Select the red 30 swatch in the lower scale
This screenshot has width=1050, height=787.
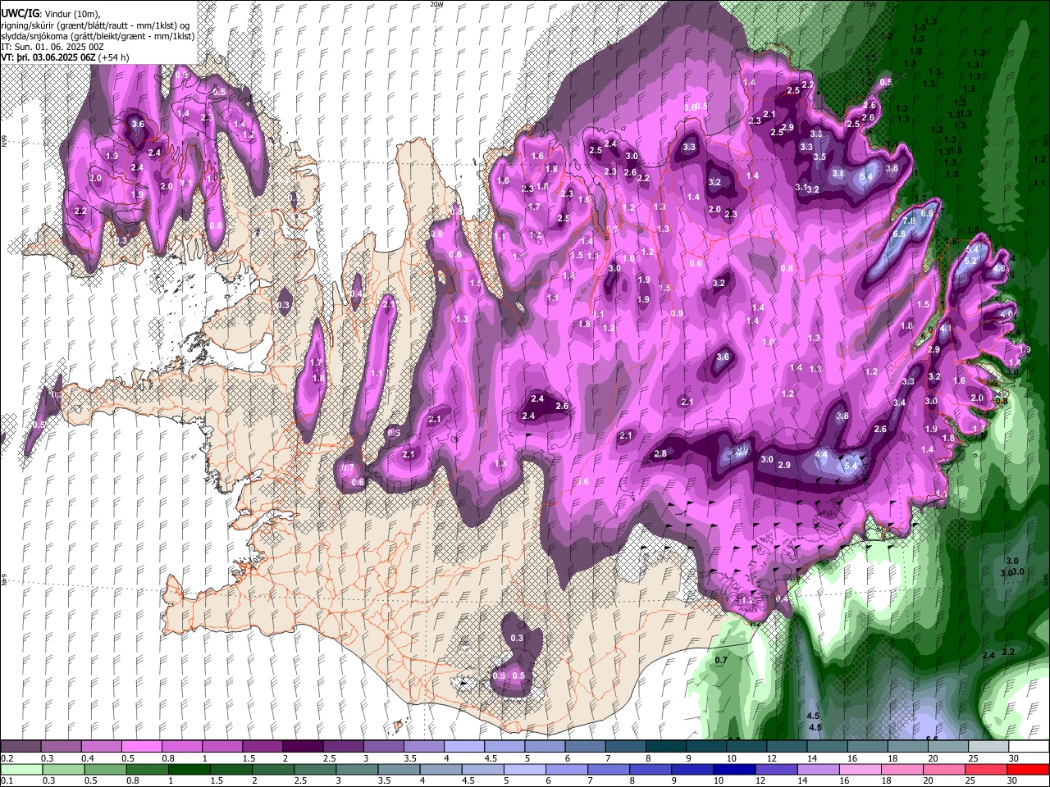pyautogui.click(x=1029, y=770)
